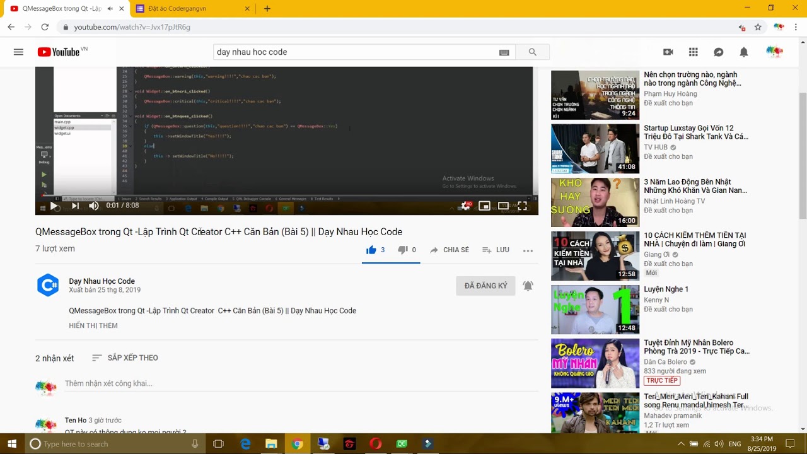Open Task View on taskbar
Image resolution: width=807 pixels, height=454 pixels.
218,444
